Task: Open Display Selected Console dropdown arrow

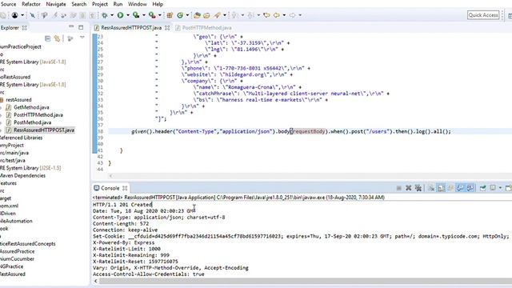Action: coord(500,188)
